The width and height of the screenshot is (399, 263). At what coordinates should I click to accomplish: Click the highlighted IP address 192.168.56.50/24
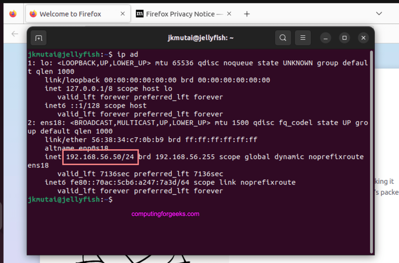coord(100,157)
